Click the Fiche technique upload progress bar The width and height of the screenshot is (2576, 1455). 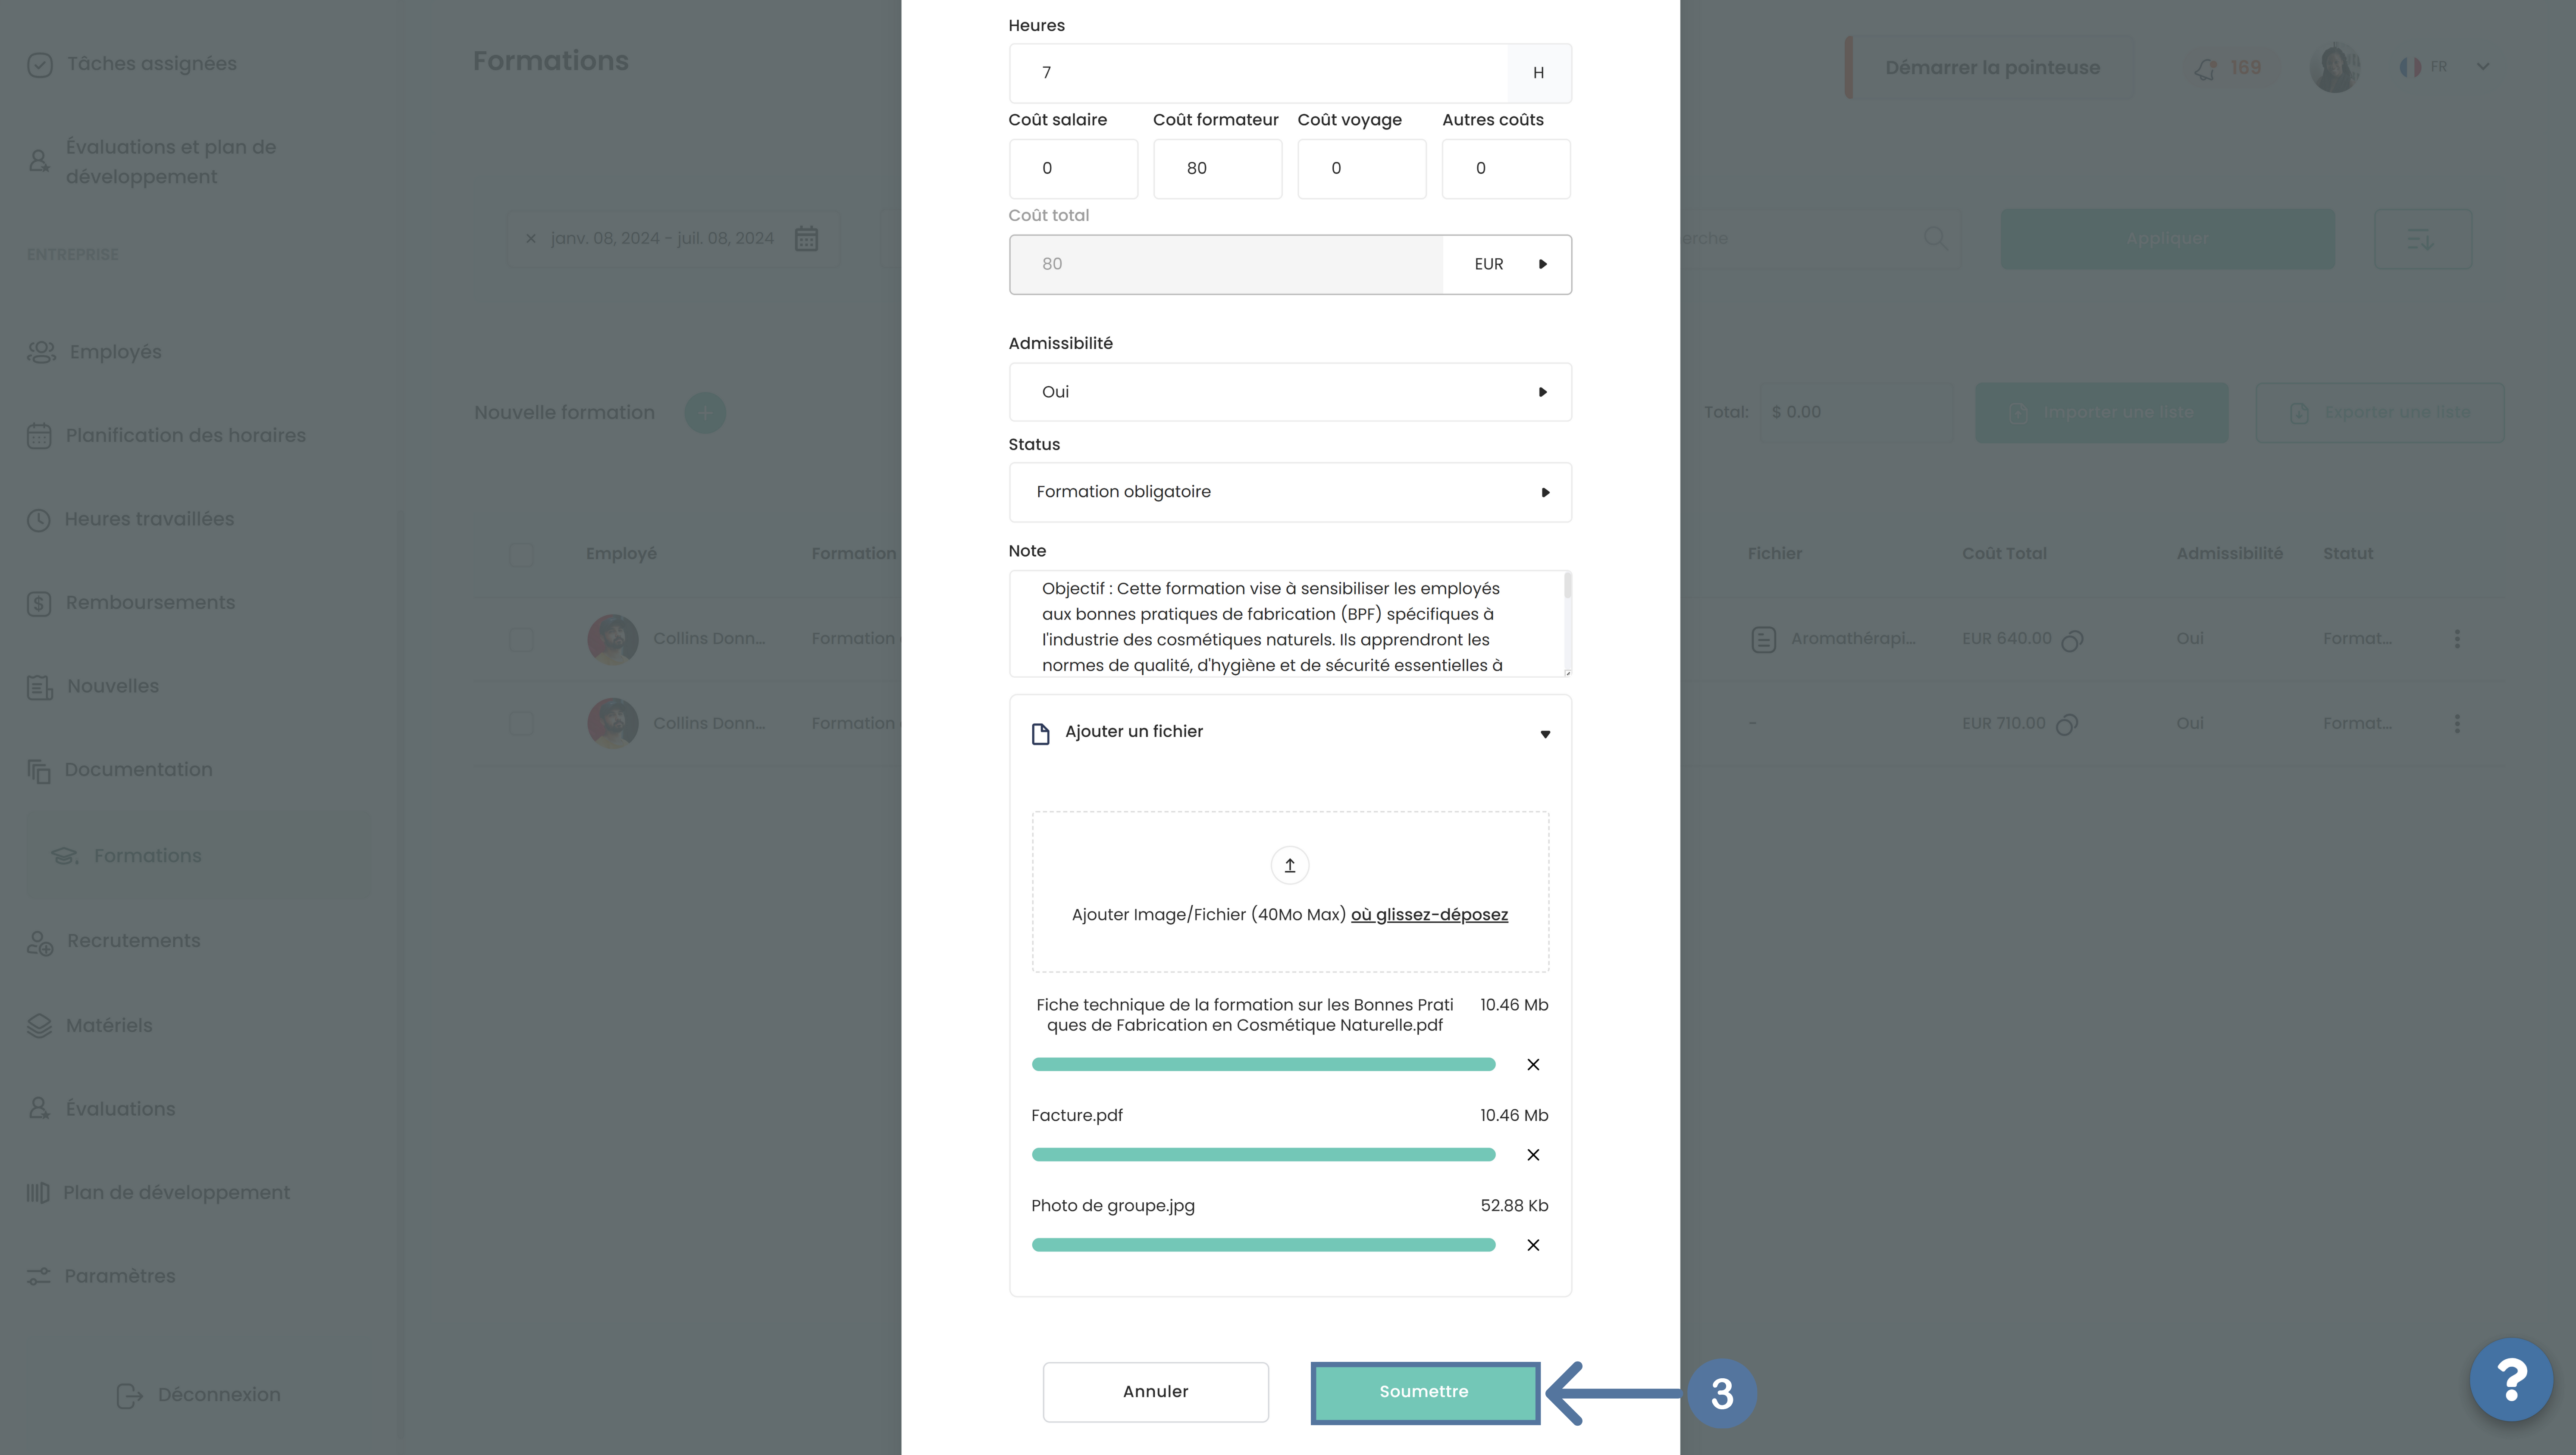coord(1263,1064)
